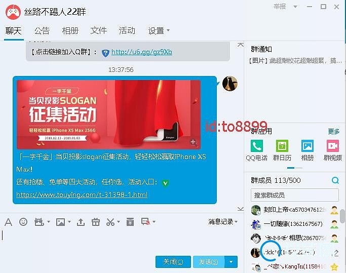This screenshot has height=273, width=346.
Task: Switch to the 聊天 tab
Action: point(14,31)
